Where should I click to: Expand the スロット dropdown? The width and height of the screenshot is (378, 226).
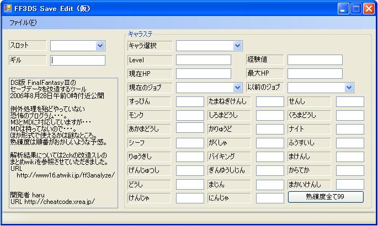(x=100, y=46)
